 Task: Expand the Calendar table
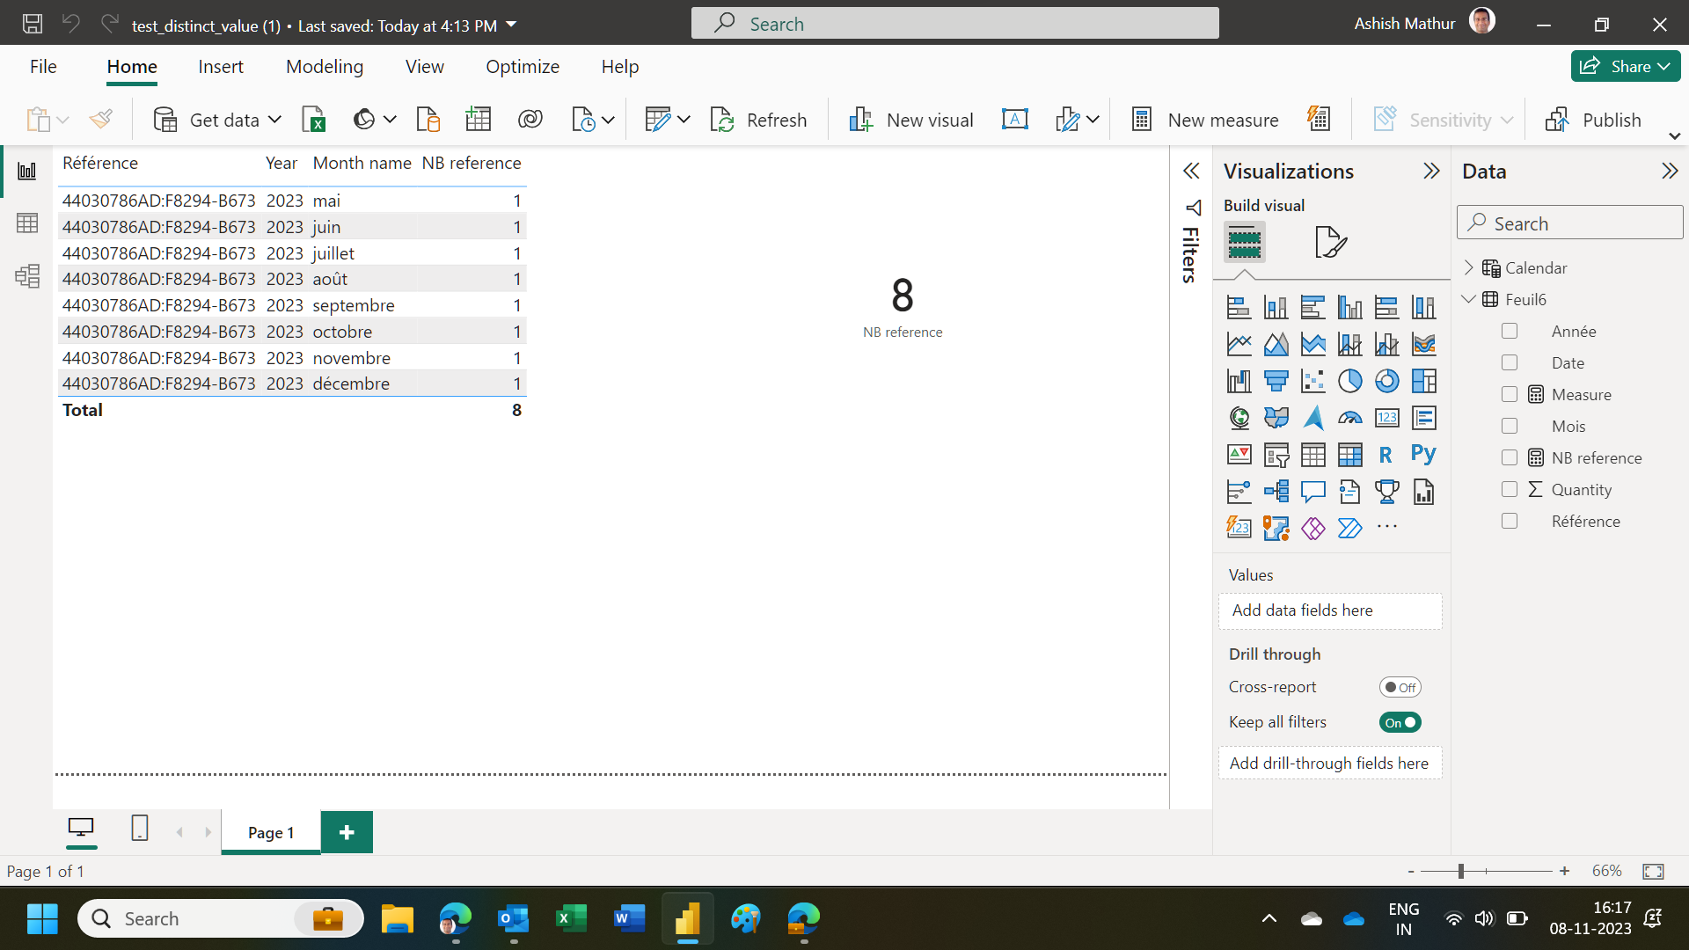point(1468,267)
